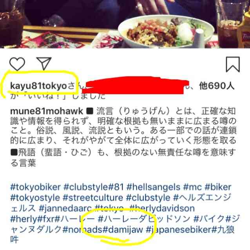Open hashtag #herlydavidson

point(162,208)
